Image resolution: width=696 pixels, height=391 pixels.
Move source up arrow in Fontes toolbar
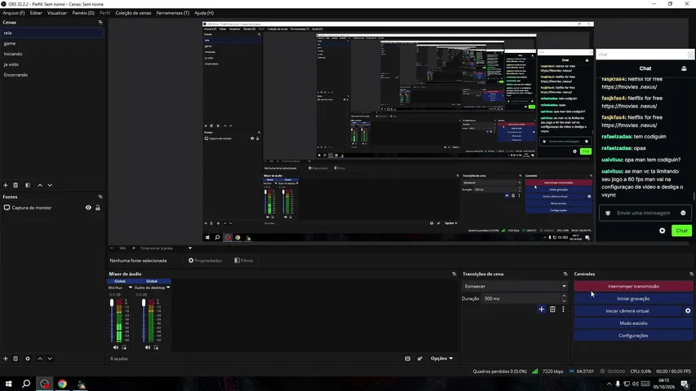coord(40,358)
